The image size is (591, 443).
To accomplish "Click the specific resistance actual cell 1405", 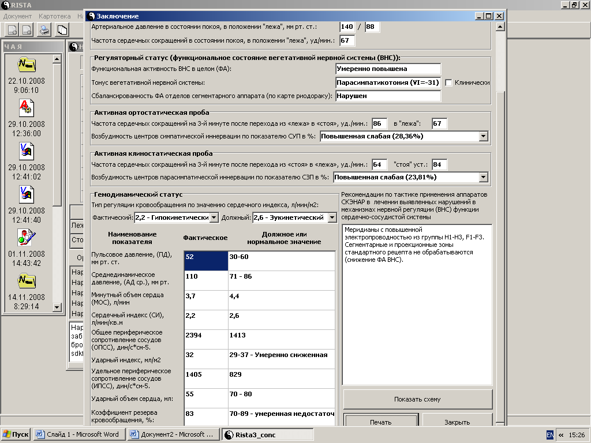I will [206, 378].
